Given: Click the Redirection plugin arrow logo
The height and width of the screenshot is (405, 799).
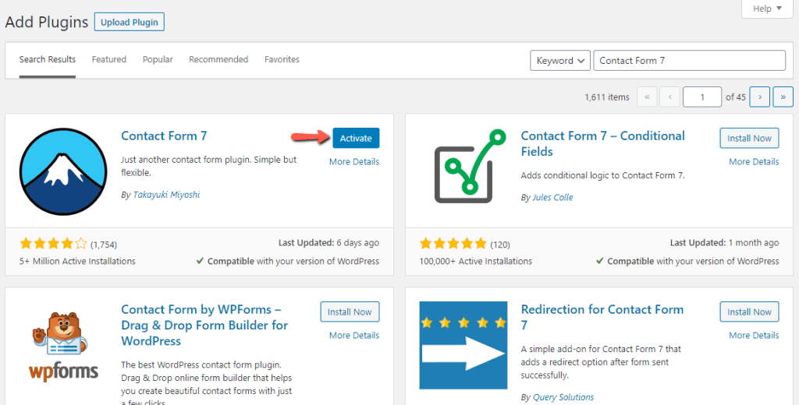Looking at the screenshot, I should point(463,345).
